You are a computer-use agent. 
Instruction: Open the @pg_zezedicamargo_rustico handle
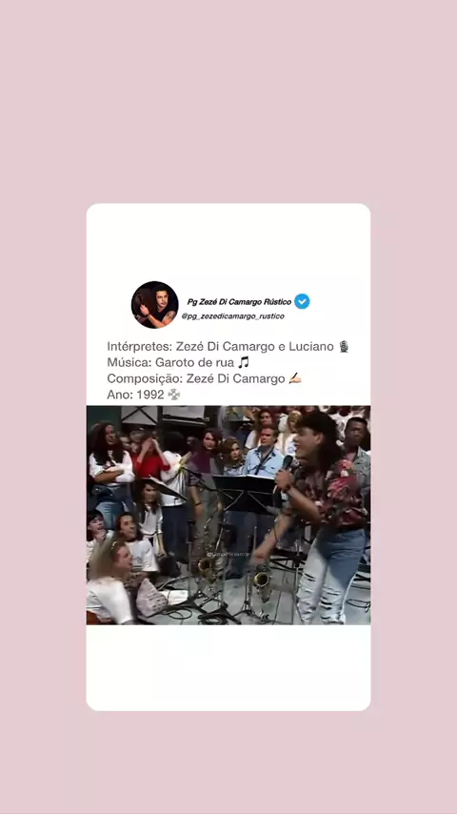[233, 316]
